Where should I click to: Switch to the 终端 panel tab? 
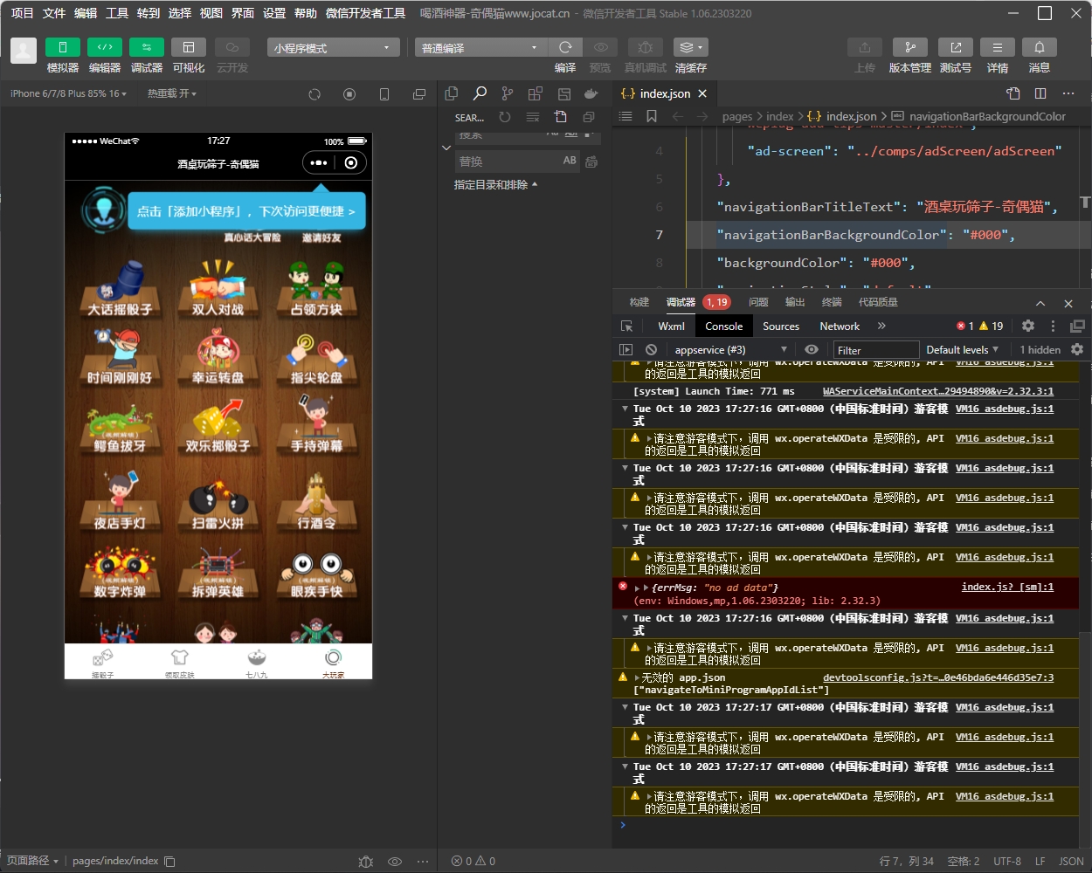click(x=832, y=302)
